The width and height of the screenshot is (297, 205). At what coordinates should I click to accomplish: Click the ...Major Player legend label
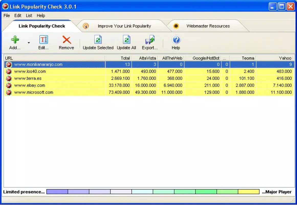[x=277, y=192]
